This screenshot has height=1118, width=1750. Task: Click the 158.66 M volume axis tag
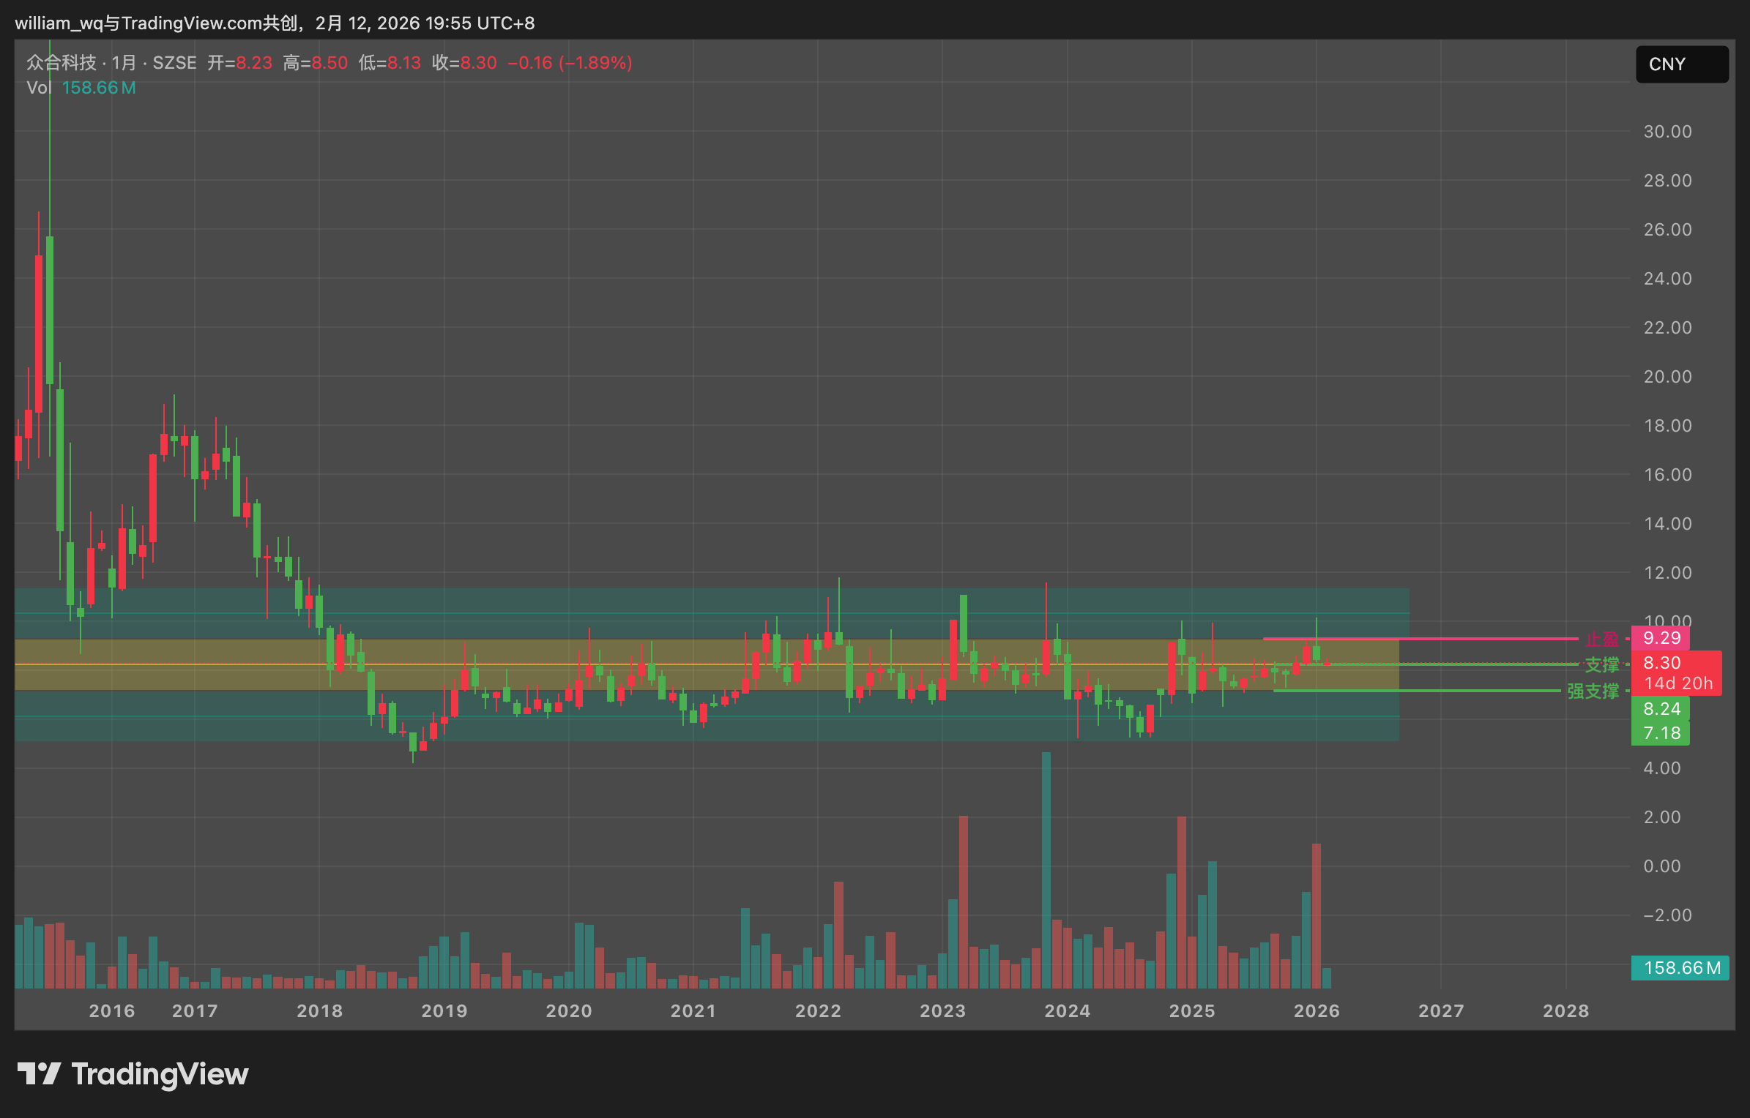point(1680,968)
